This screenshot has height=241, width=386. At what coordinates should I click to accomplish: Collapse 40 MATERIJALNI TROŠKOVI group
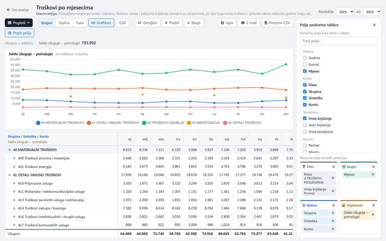pos(10,150)
